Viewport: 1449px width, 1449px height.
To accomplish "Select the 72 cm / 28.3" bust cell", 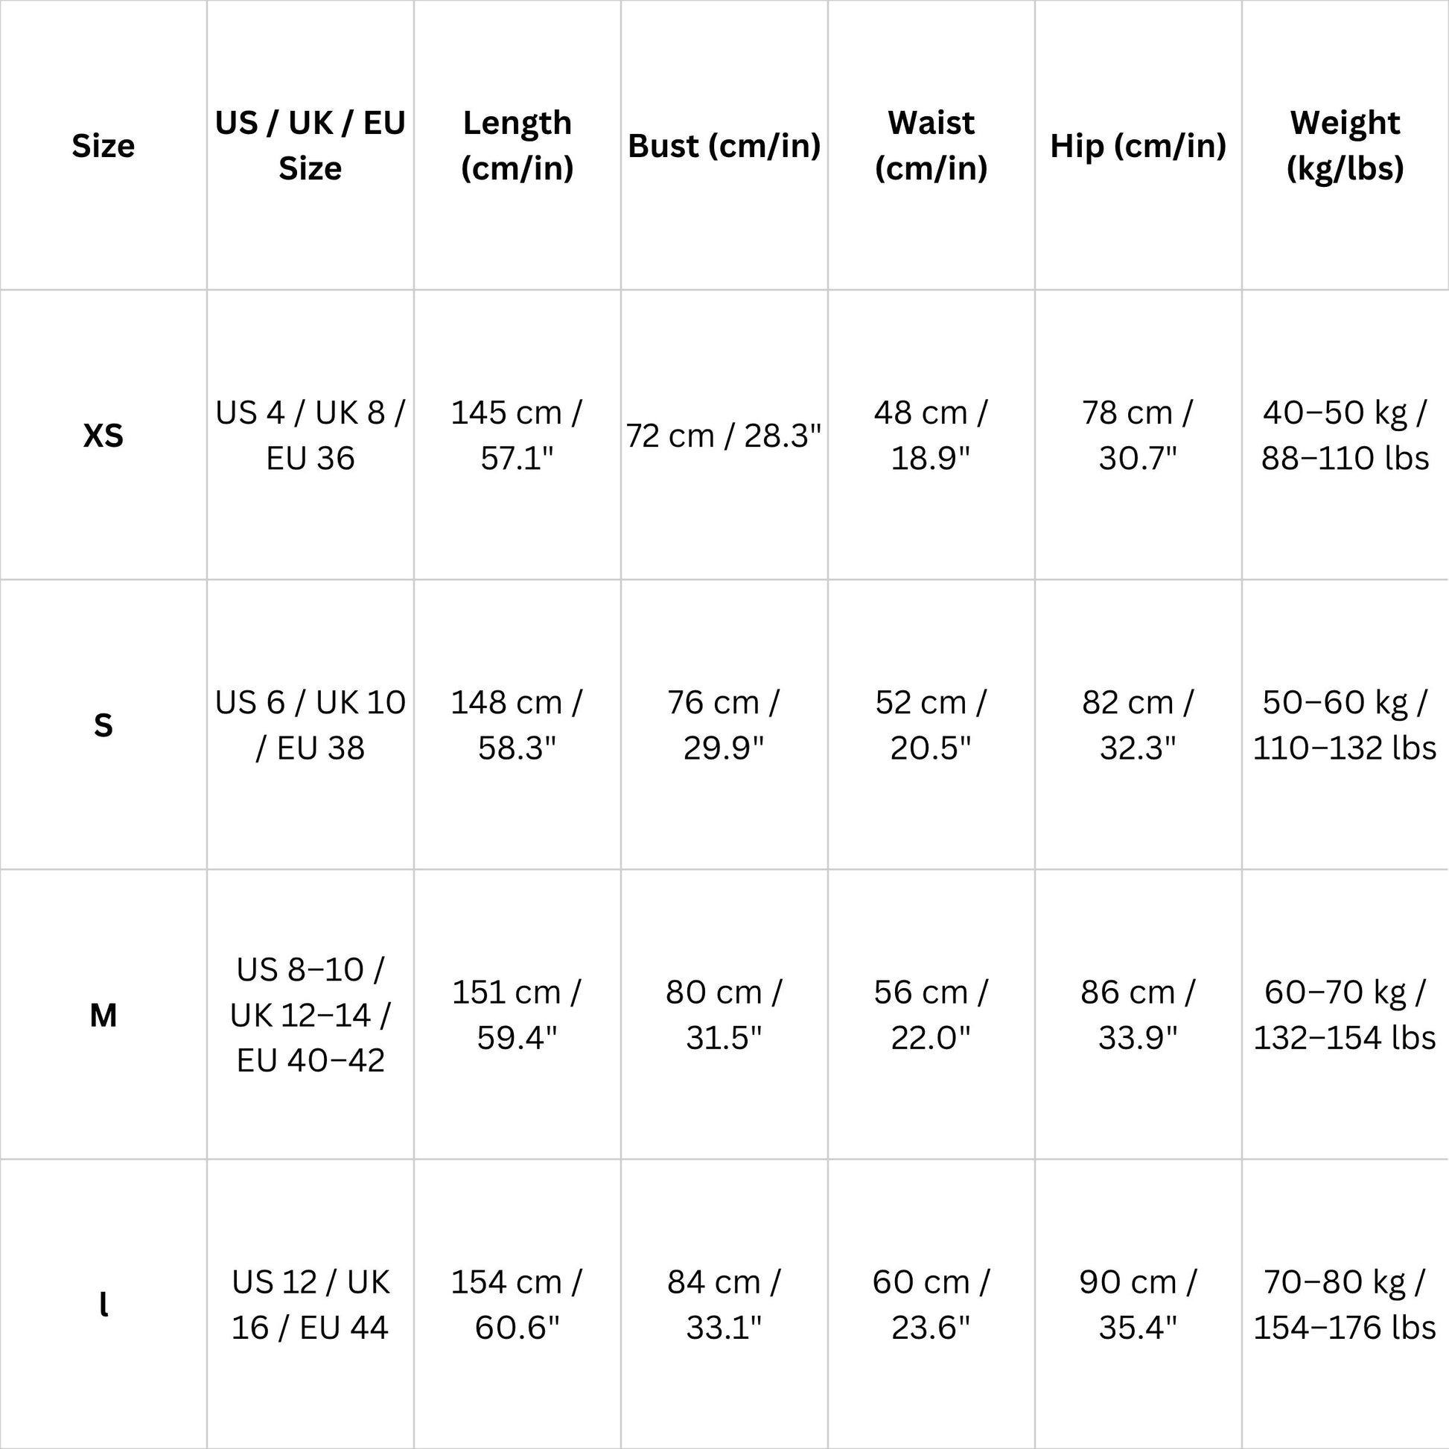I will point(724,435).
